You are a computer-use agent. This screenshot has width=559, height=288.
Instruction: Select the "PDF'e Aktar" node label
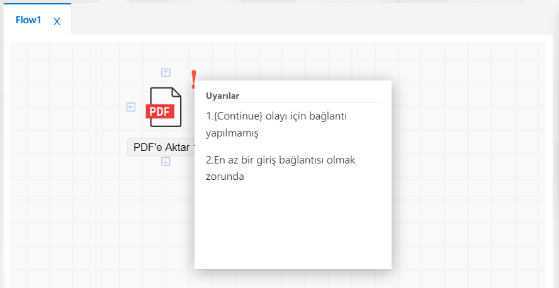[161, 147]
